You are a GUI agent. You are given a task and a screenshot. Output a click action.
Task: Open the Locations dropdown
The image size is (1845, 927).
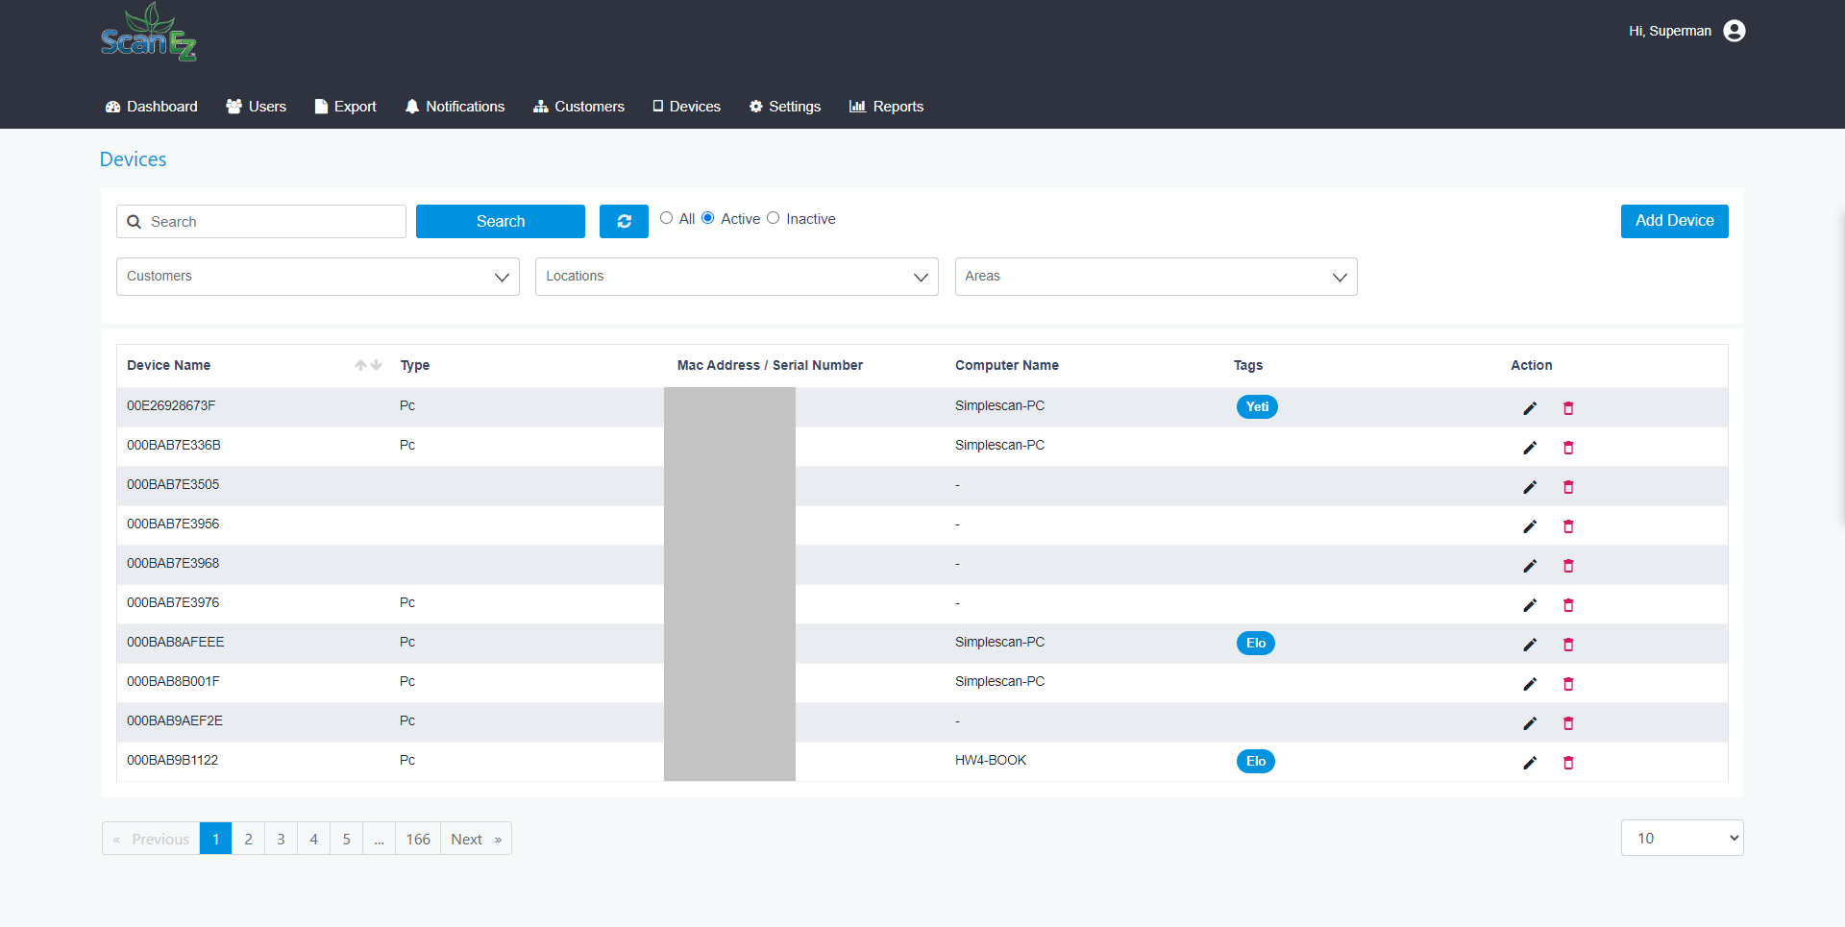tap(736, 277)
